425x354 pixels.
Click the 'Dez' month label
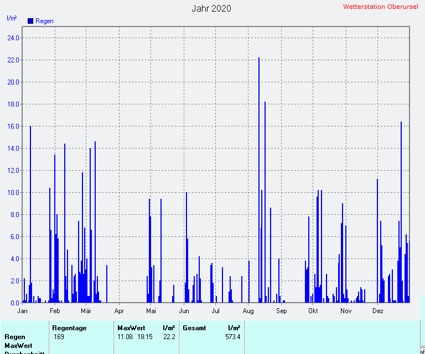point(378,311)
